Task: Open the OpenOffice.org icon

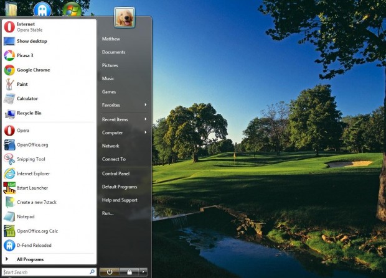Action: pyautogui.click(x=9, y=145)
